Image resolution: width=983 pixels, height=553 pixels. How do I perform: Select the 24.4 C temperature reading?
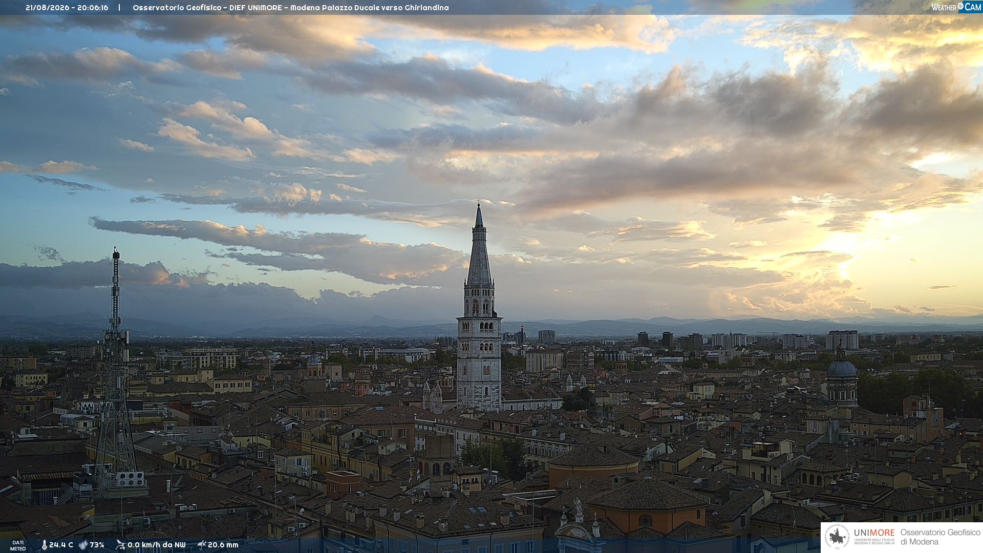click(61, 545)
